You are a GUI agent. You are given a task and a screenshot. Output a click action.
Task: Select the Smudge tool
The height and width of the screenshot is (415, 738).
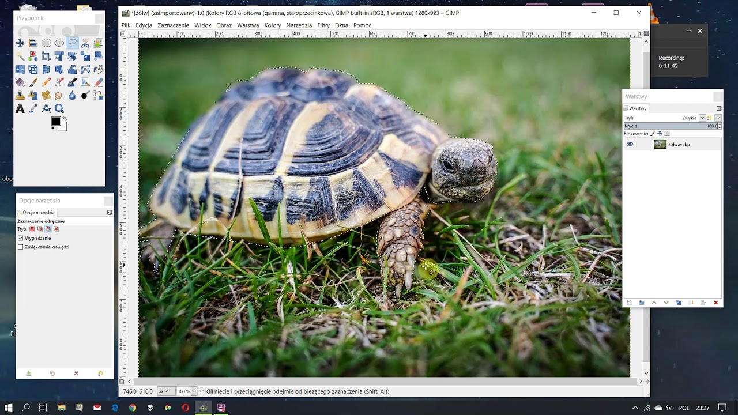59,95
